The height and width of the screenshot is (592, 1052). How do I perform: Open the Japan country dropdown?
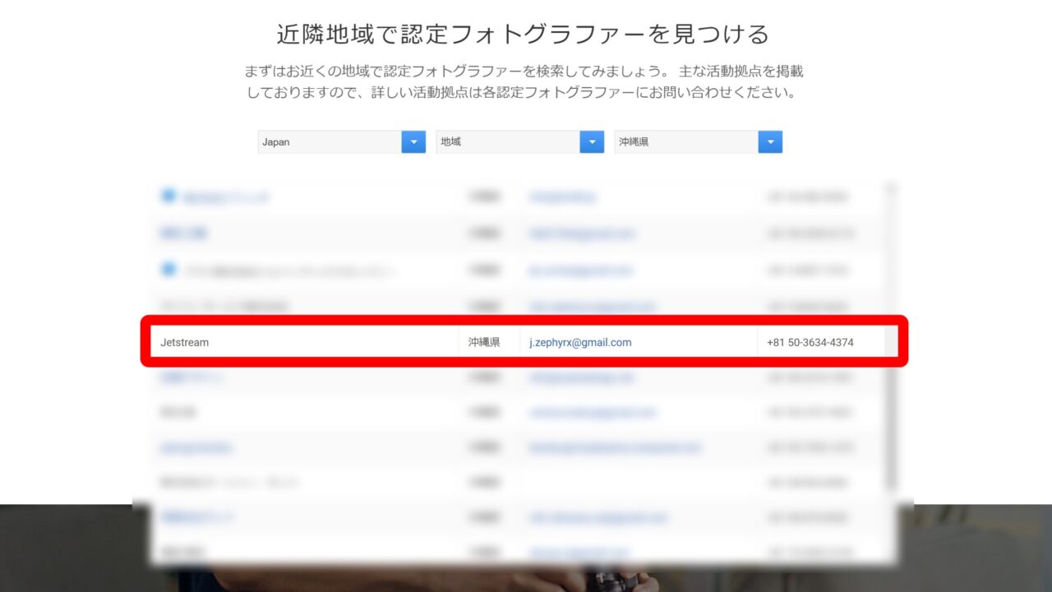click(x=341, y=142)
